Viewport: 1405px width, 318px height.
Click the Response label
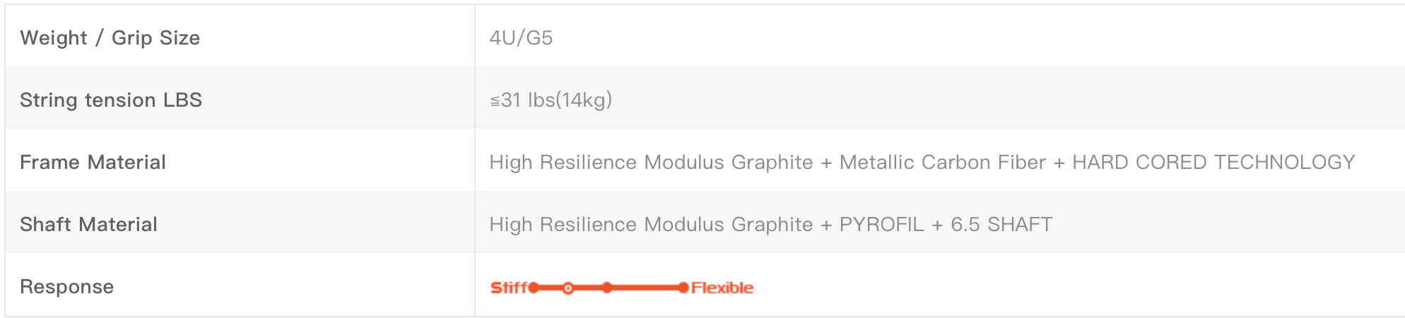66,287
